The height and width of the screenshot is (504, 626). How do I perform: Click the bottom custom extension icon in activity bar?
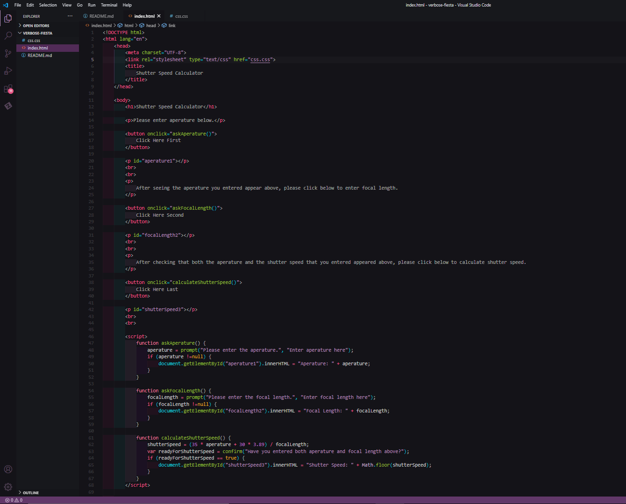coord(8,106)
